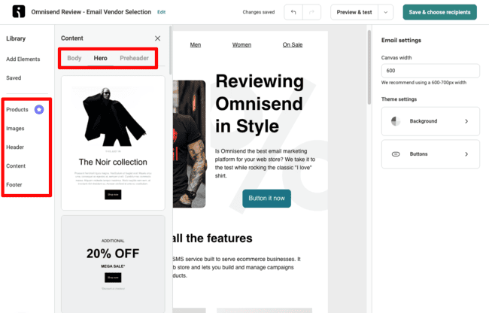Select The Noir collection hero template
The image size is (489, 313).
click(x=113, y=143)
